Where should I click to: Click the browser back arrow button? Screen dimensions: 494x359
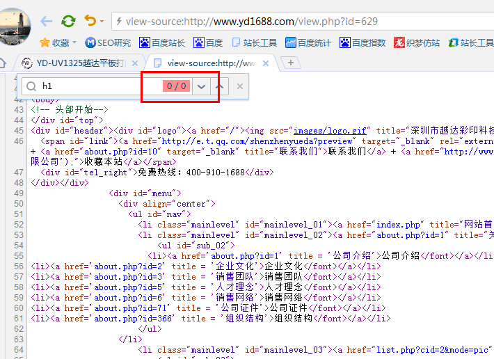(46, 22)
